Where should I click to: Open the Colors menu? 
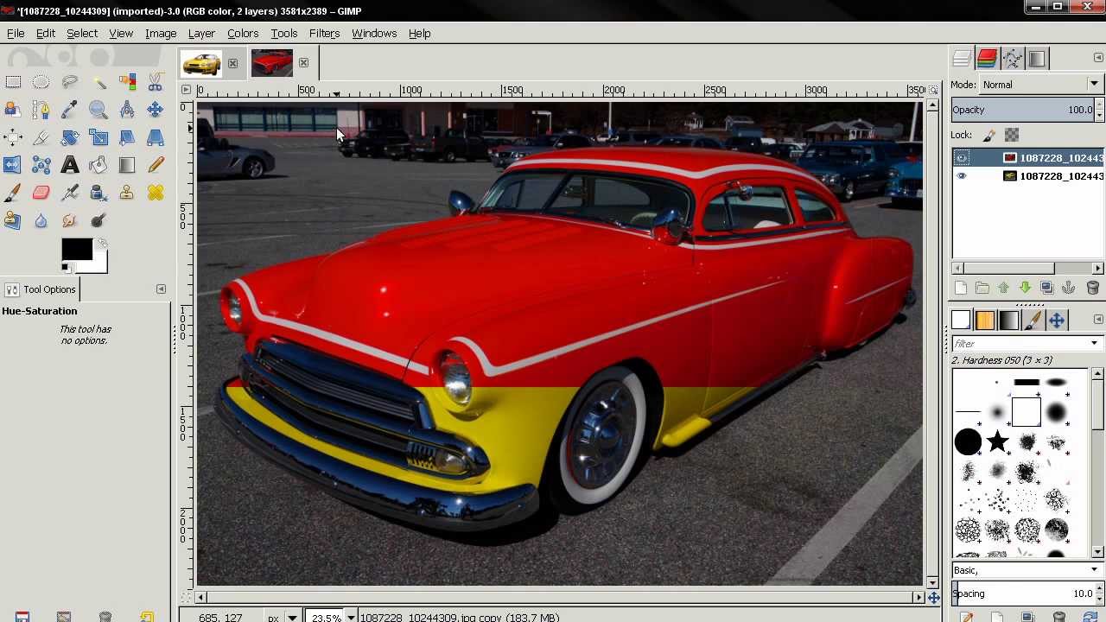tap(243, 33)
